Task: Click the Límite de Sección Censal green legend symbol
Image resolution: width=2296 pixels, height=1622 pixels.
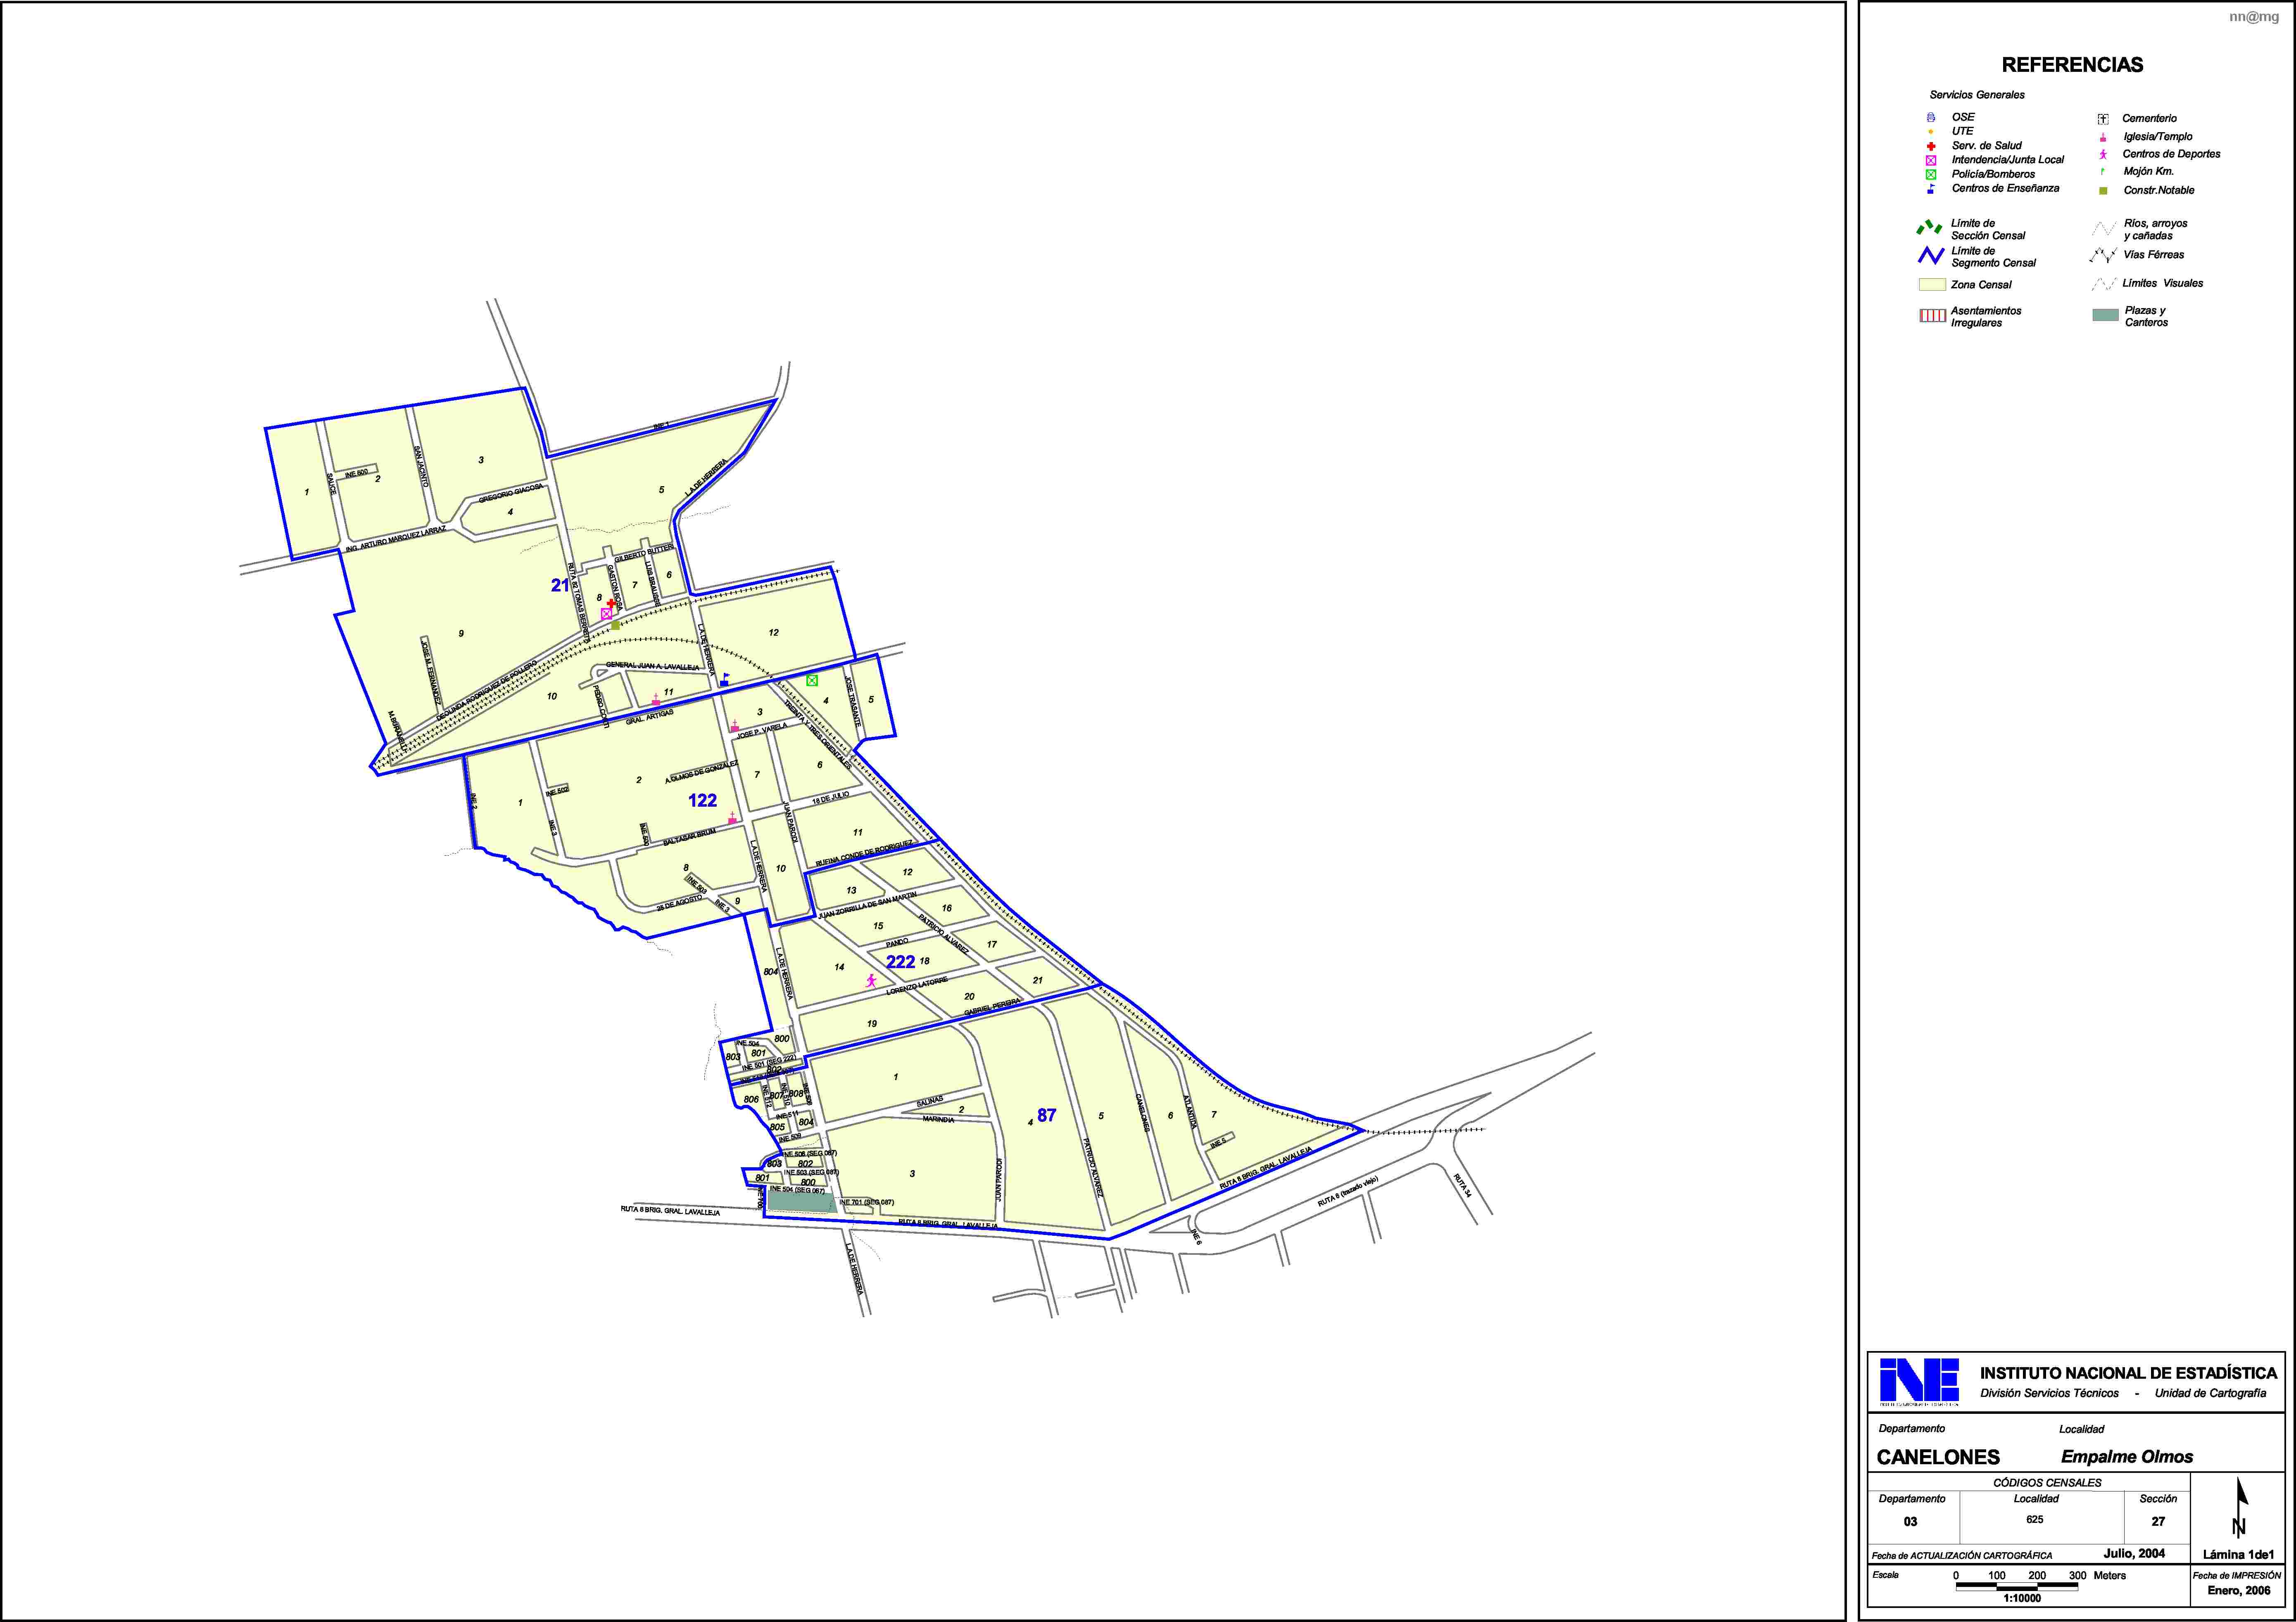Action: pos(1930,228)
